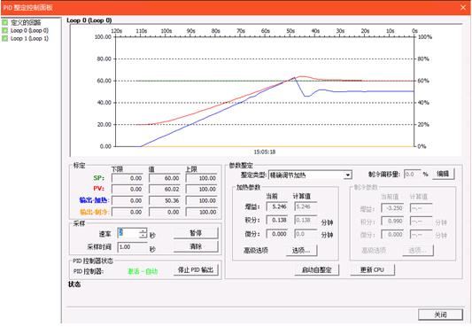Screen dimensions: 472x327
Task: Click the 更新 CPU button
Action: pos(372,269)
